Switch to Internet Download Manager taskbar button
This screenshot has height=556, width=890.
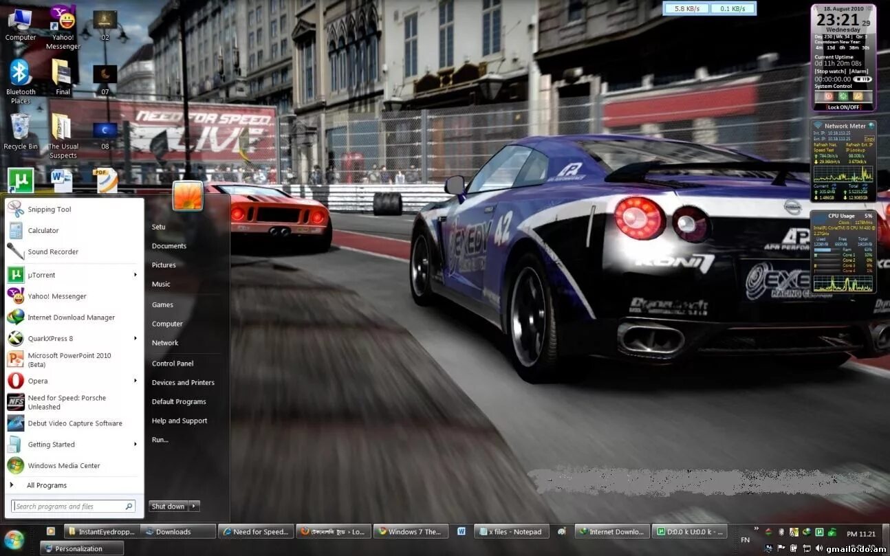point(611,531)
